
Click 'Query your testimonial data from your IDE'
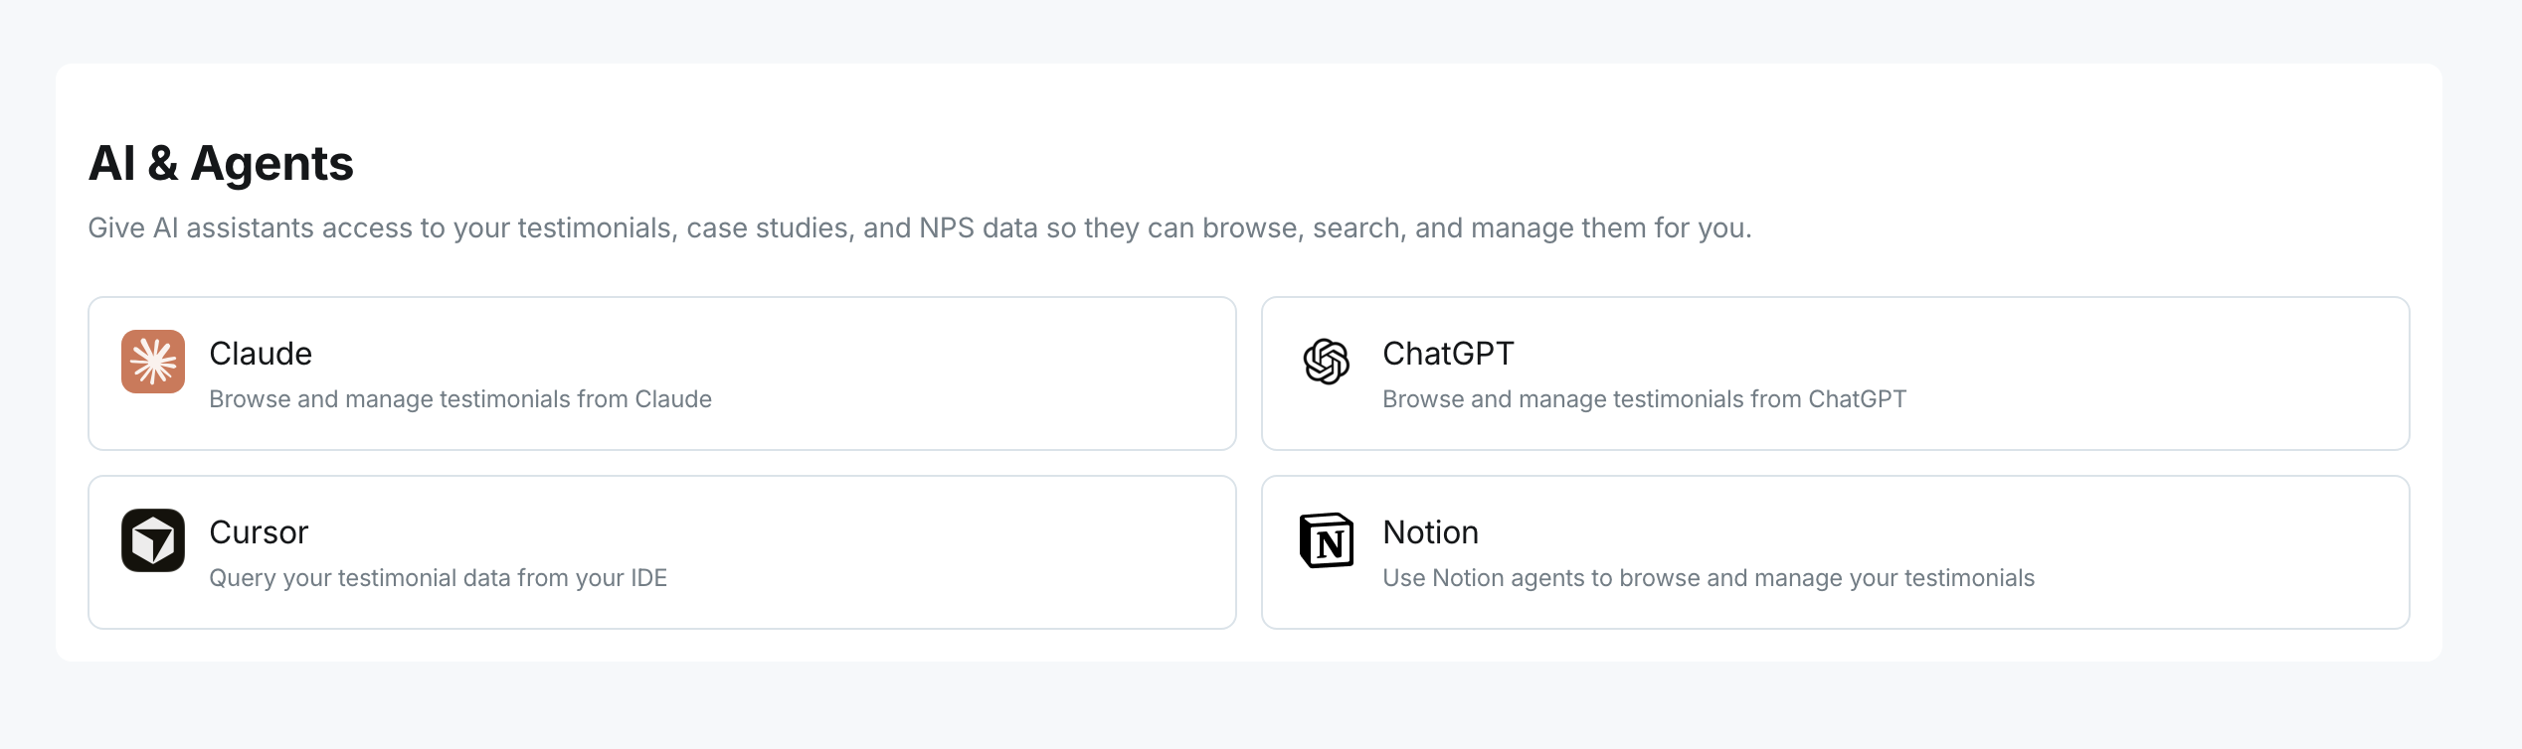click(438, 578)
